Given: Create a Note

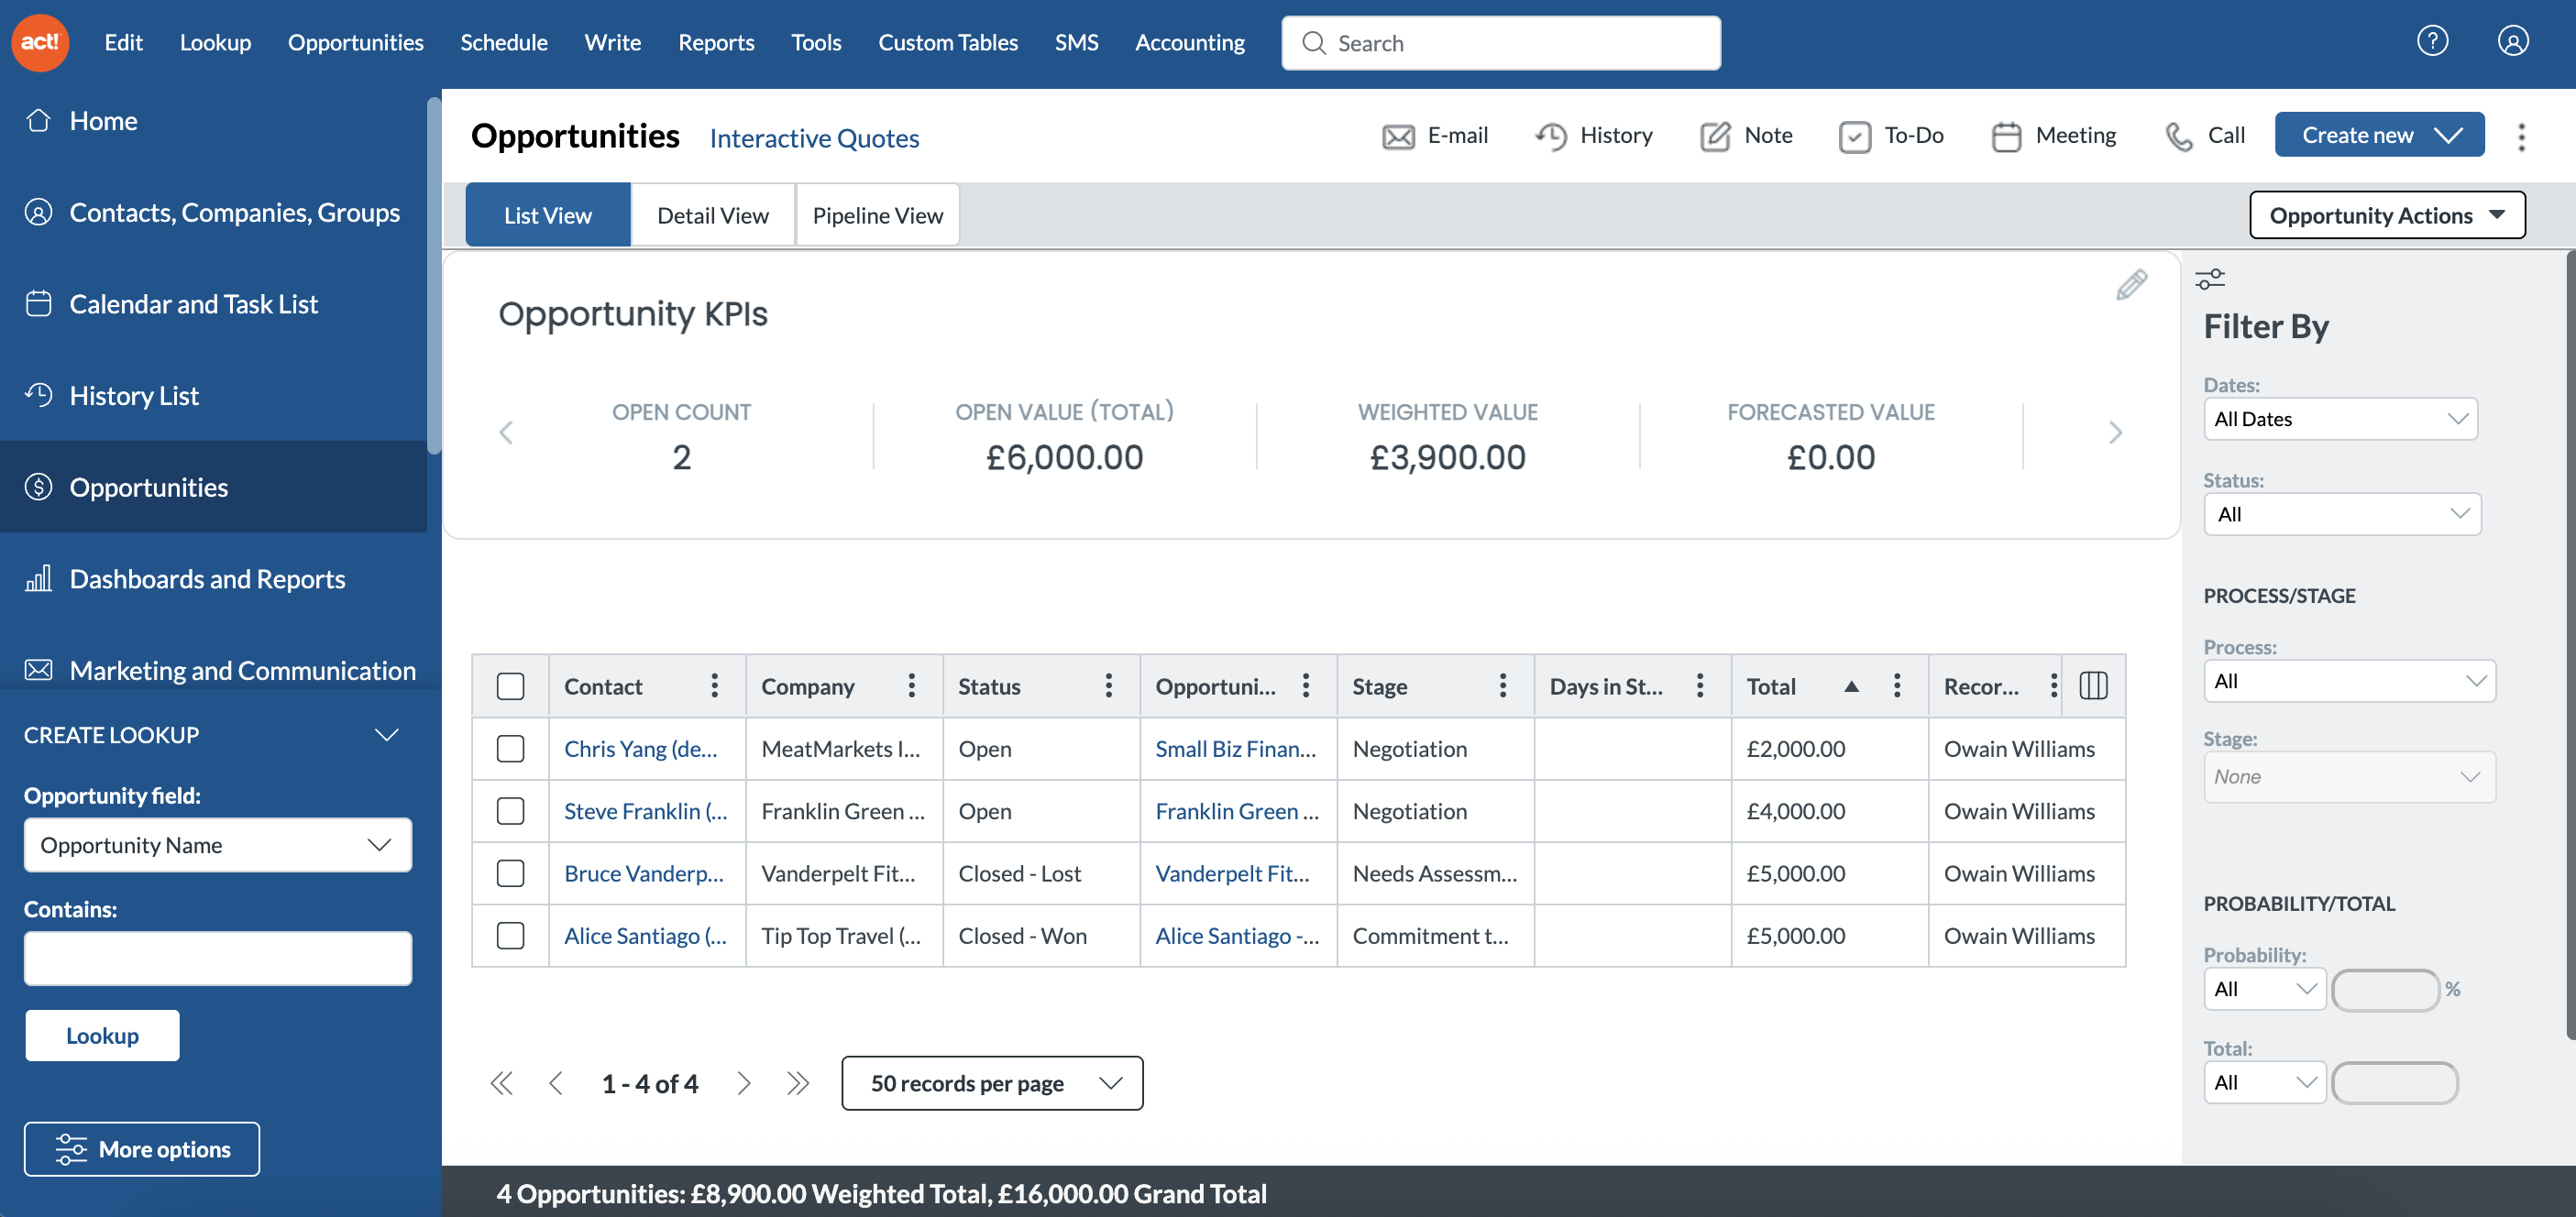Looking at the screenshot, I should click(x=1746, y=135).
